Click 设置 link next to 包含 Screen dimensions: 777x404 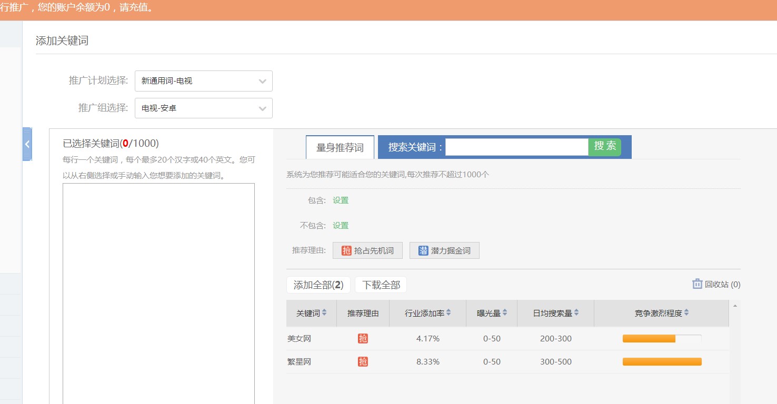coord(341,200)
